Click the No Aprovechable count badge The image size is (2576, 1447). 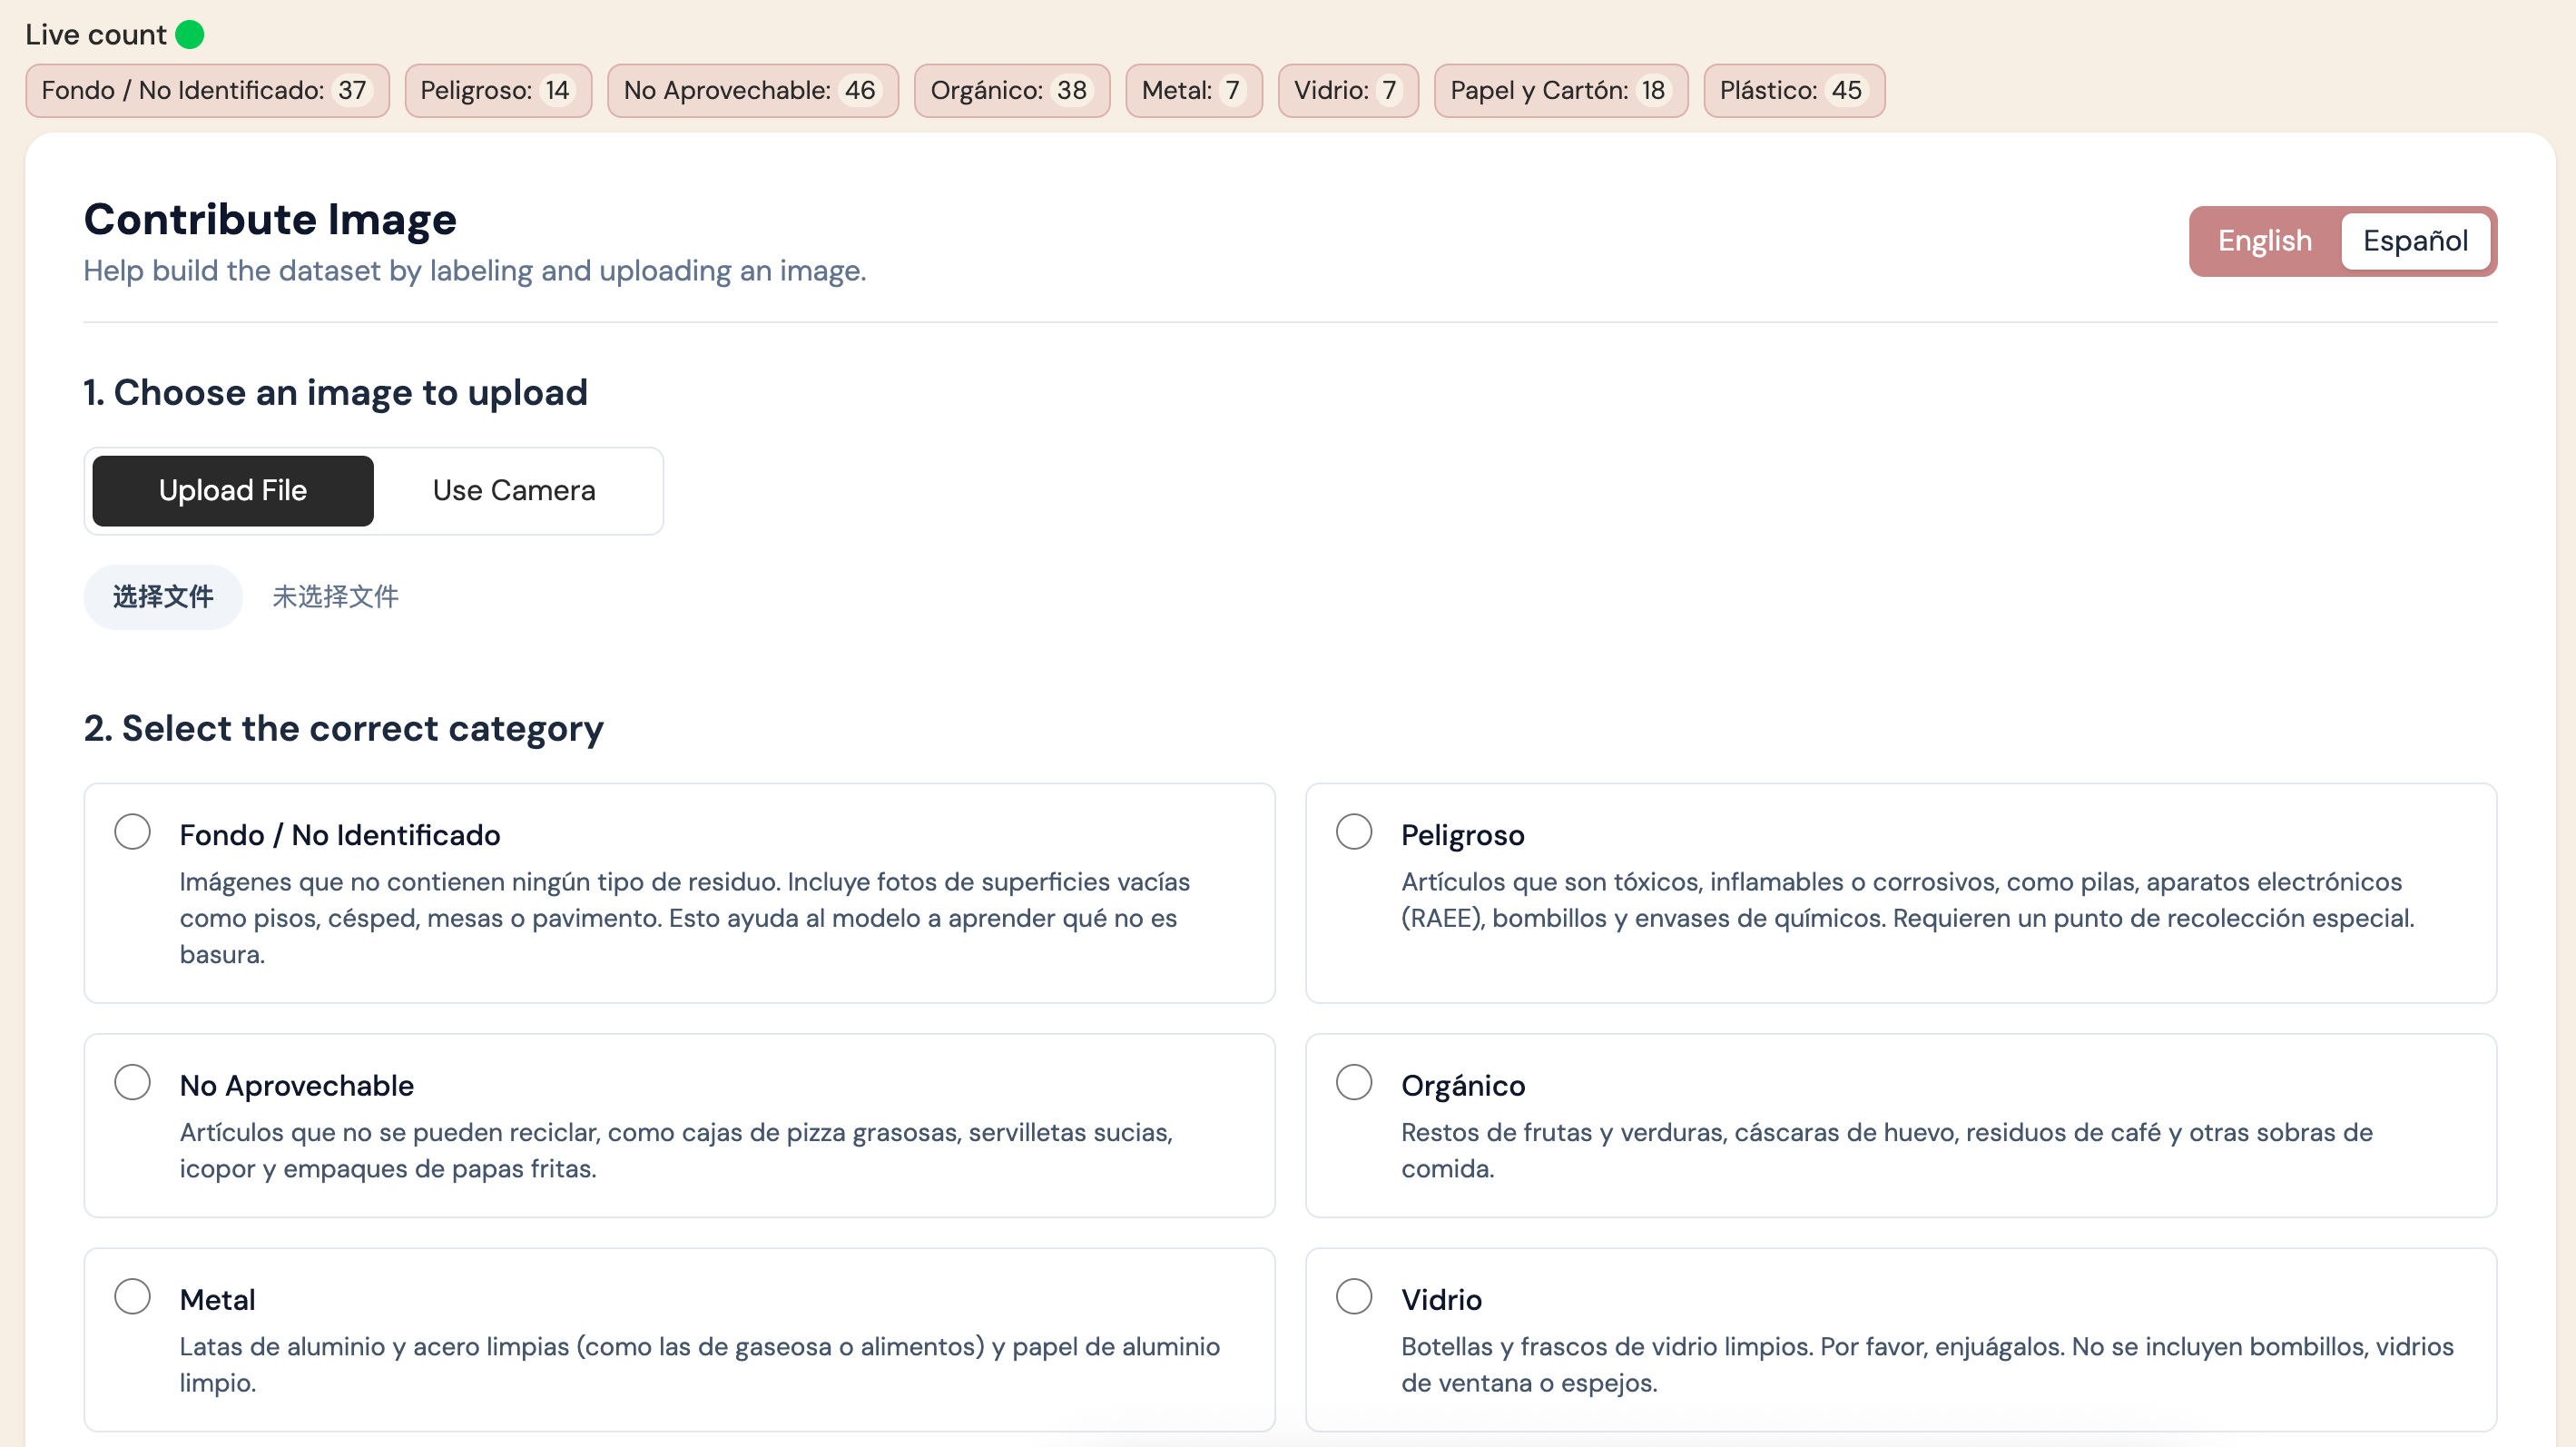pyautogui.click(x=752, y=91)
